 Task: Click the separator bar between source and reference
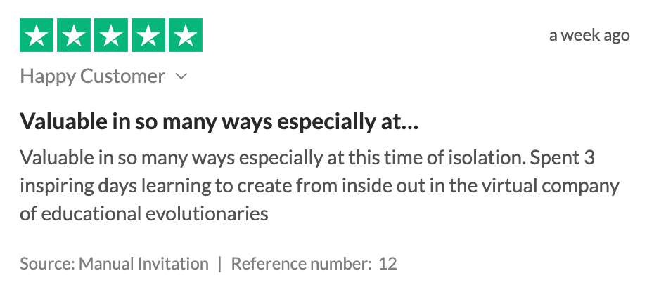[220, 264]
